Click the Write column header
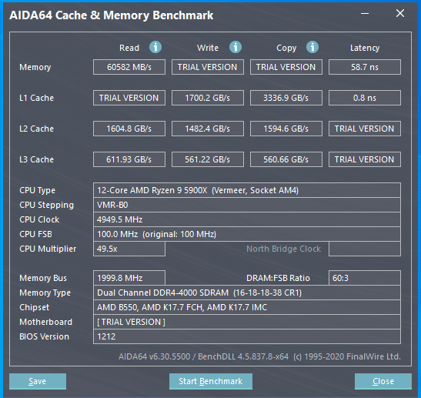Viewport: 421px width, 398px height. point(208,48)
